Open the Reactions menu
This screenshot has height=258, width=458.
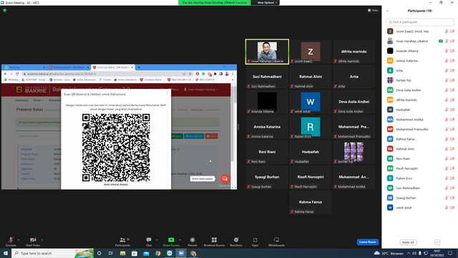pos(236,242)
